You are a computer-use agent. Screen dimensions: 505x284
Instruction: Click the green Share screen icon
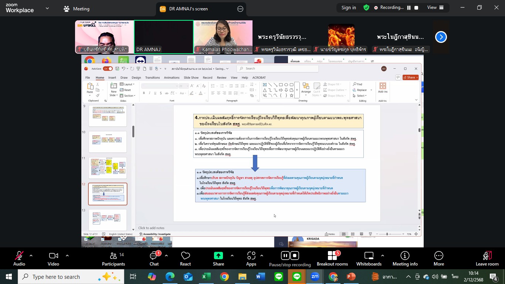218,256
